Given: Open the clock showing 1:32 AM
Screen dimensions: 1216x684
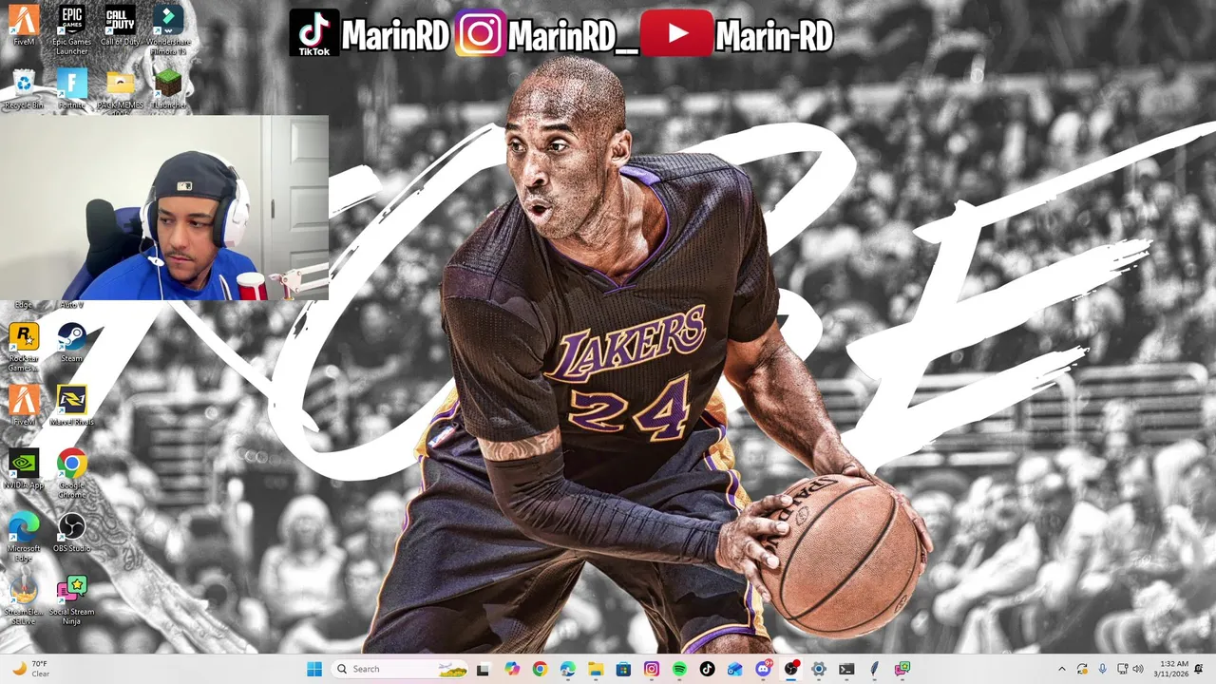Looking at the screenshot, I should (1173, 669).
